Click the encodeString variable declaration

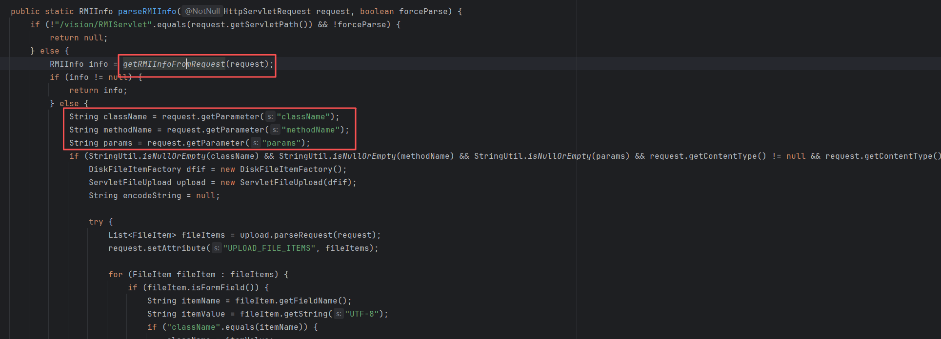tap(152, 196)
